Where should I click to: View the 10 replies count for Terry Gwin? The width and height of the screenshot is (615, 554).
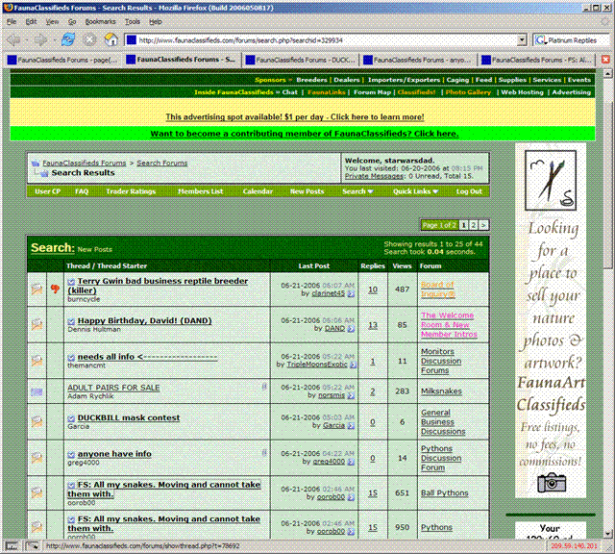(x=373, y=290)
